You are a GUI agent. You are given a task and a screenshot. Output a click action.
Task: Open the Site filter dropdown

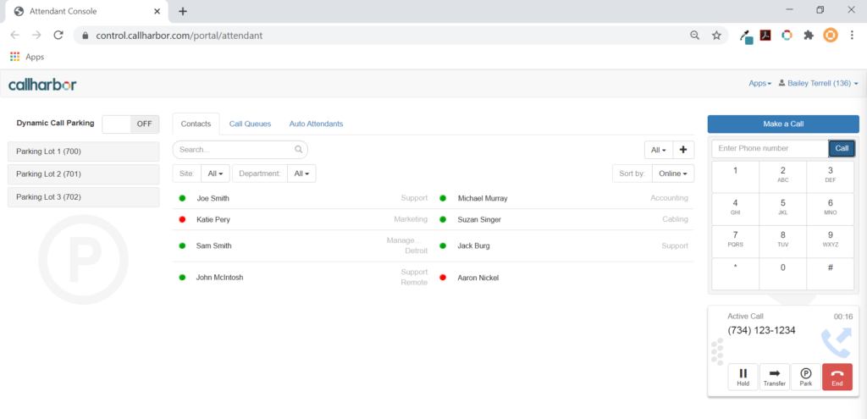(217, 174)
